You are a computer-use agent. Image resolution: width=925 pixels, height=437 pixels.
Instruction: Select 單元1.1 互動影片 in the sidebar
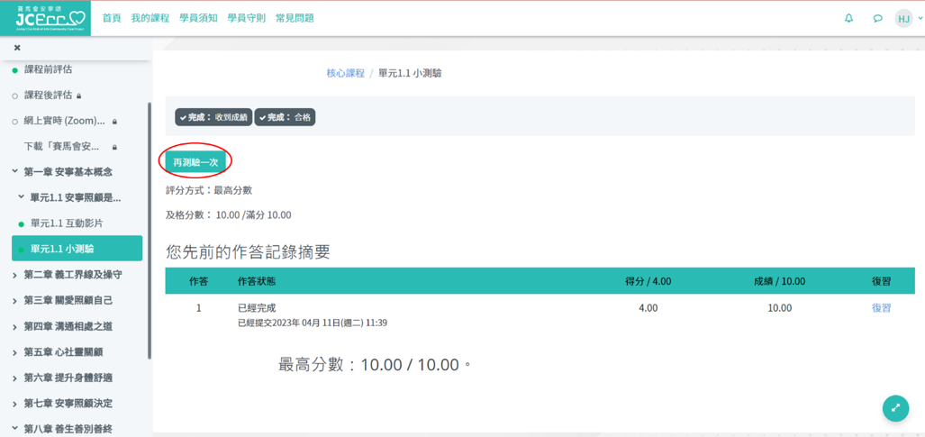point(67,223)
